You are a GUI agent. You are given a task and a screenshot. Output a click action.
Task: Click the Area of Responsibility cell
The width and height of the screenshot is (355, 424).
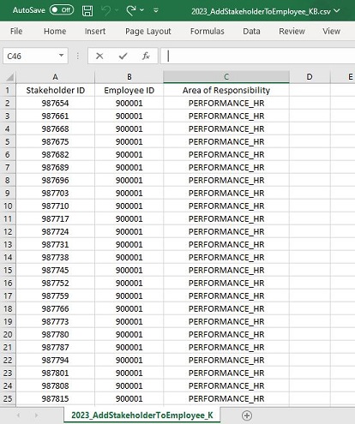click(226, 90)
